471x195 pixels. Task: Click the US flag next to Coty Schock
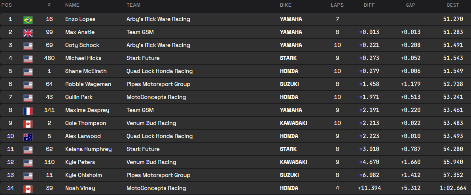coord(28,45)
